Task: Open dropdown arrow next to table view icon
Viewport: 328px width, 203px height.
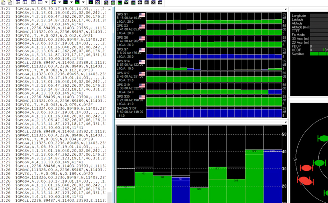Action: point(46,2)
